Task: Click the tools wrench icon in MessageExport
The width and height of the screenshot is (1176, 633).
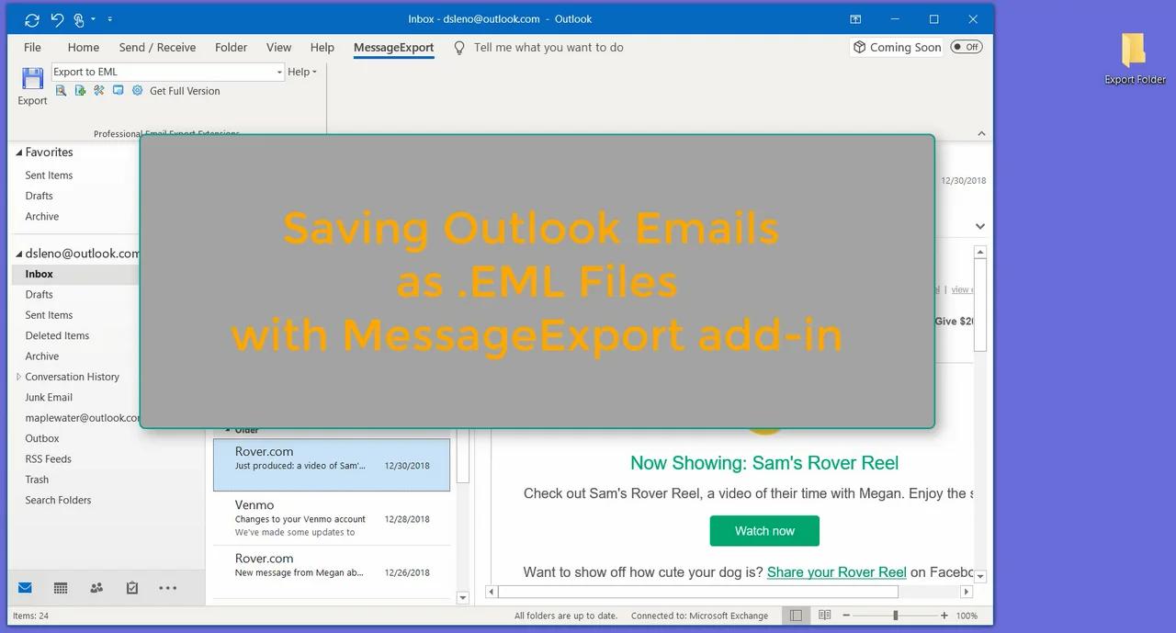Action: click(99, 90)
